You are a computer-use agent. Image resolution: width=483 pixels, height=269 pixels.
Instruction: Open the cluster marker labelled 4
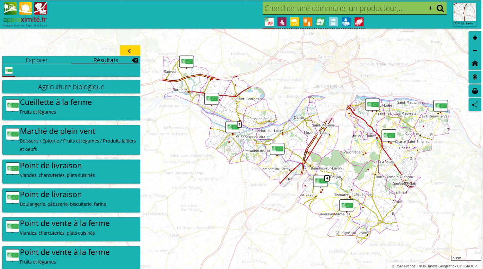point(321,181)
